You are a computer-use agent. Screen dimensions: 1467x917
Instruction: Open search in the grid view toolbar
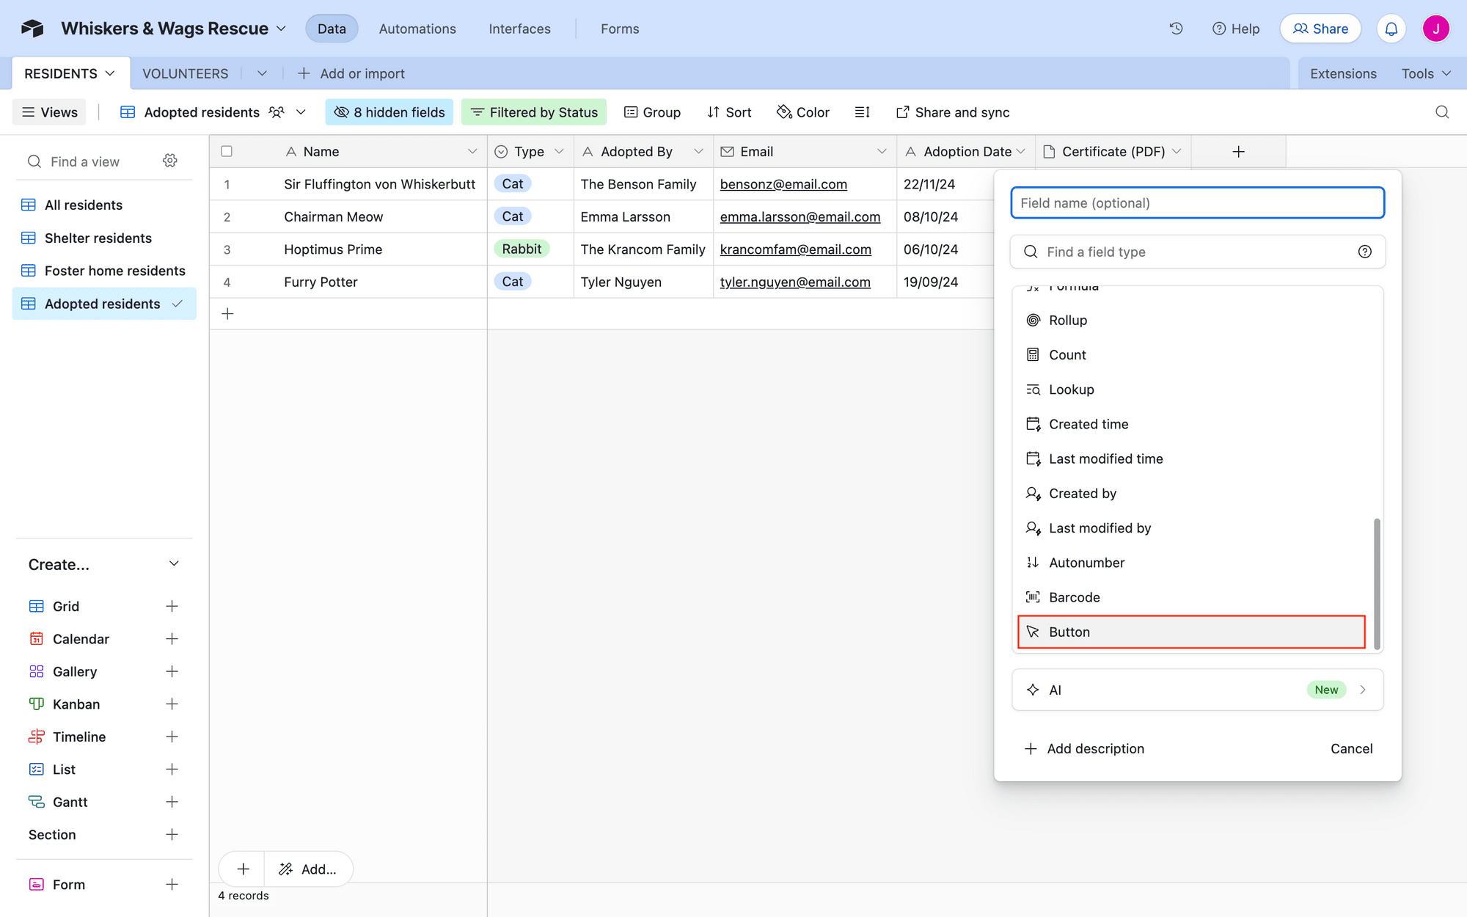point(1442,112)
